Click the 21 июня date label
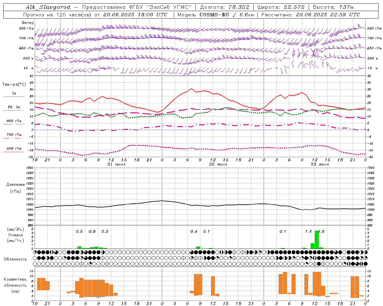This screenshot has height=306, width=383. 116,164
